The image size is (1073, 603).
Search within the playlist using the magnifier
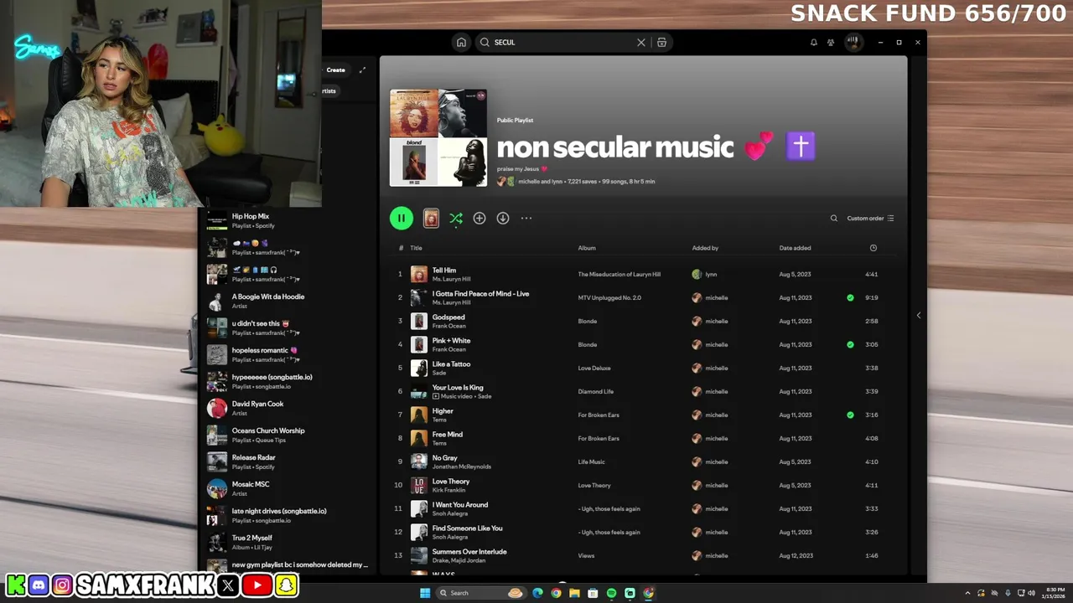coord(834,218)
